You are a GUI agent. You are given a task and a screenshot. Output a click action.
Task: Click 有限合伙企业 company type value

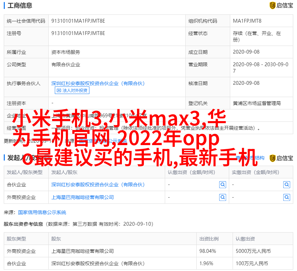[65, 65]
